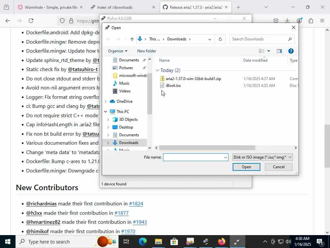330x248 pixels.
Task: Open the file type filter dropdown
Action: [x=262, y=157]
